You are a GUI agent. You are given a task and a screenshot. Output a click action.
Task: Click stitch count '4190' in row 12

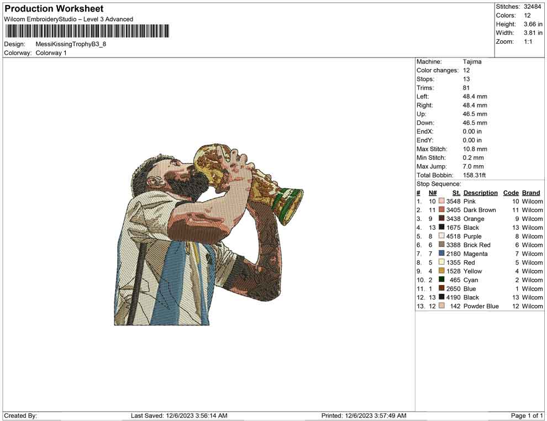[x=453, y=297]
